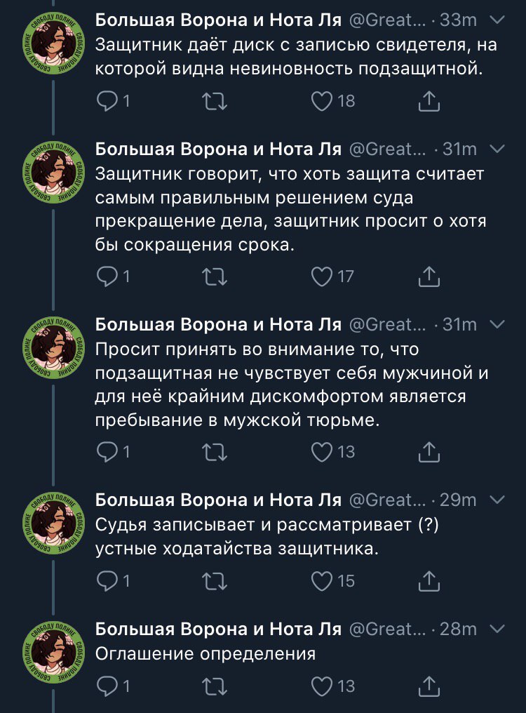The width and height of the screenshot is (526, 713).
Task: Open author name on the 29m tweet
Action: [218, 500]
